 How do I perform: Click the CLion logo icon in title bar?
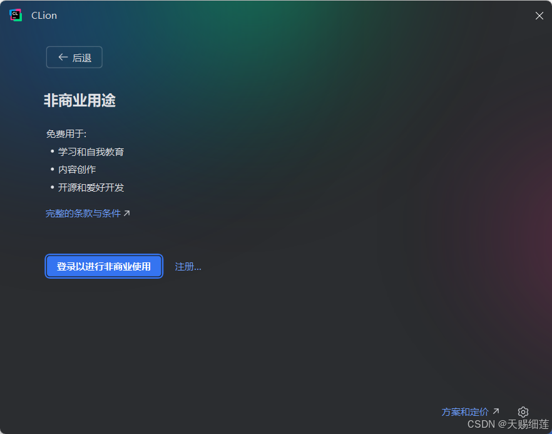pyautogui.click(x=16, y=16)
